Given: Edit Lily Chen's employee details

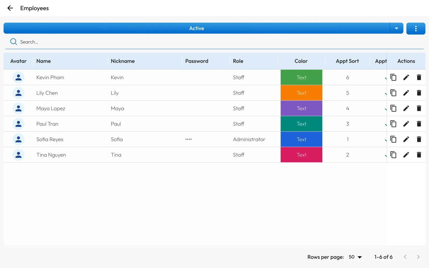Looking at the screenshot, I should (x=406, y=93).
